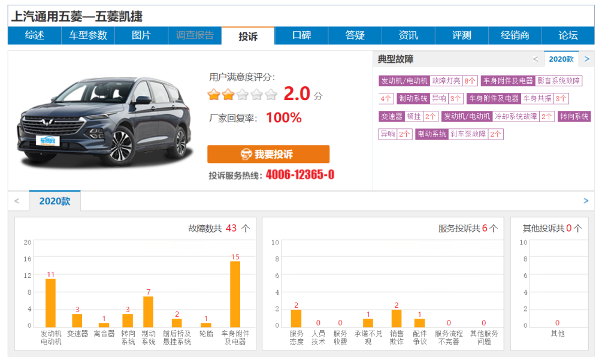
Task: Click the 配件争议 bar
Action: (419, 322)
